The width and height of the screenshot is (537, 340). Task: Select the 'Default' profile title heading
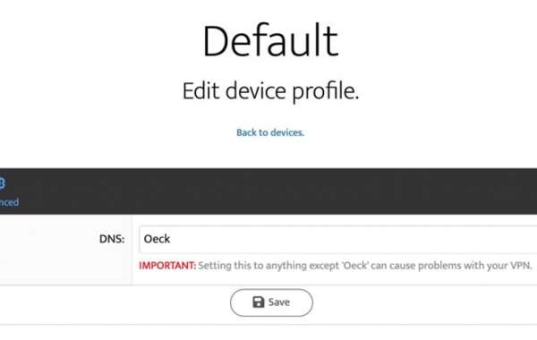pyautogui.click(x=270, y=41)
